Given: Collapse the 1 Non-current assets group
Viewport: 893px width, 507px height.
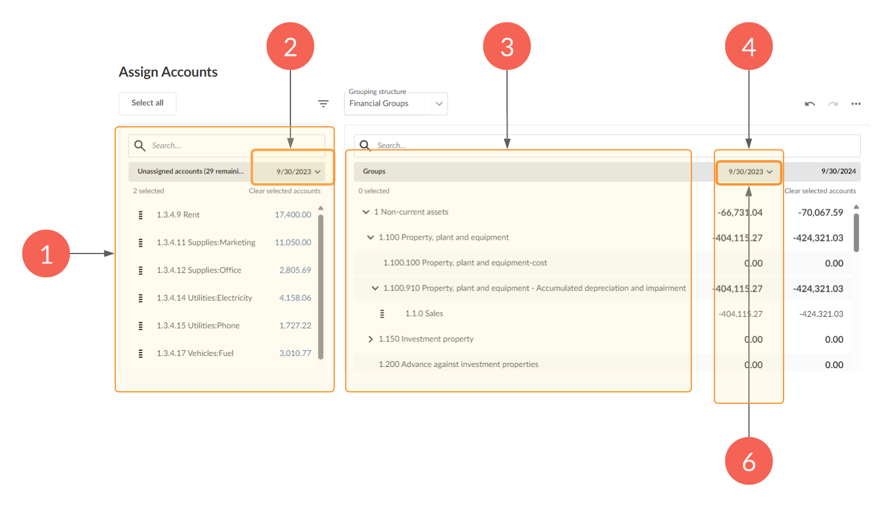Looking at the screenshot, I should tap(366, 211).
